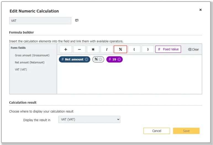Add a Fixed Value element
213x145 pixels.
tap(168, 49)
